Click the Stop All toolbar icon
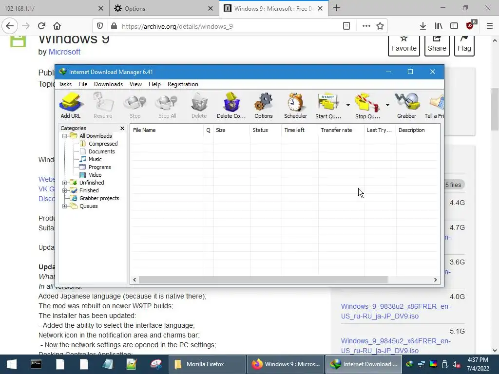This screenshot has height=374, width=499. pyautogui.click(x=168, y=106)
